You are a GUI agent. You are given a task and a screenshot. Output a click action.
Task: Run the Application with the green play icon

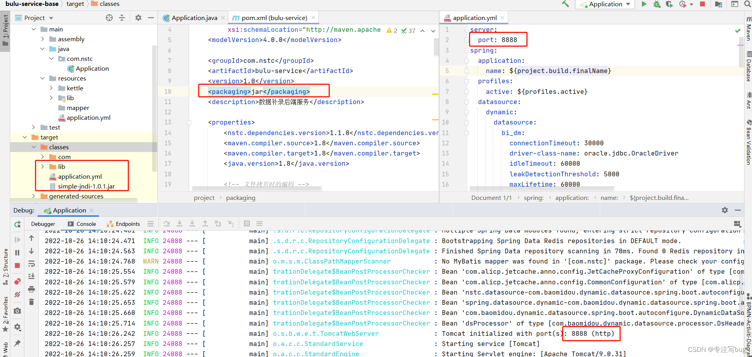click(x=644, y=4)
